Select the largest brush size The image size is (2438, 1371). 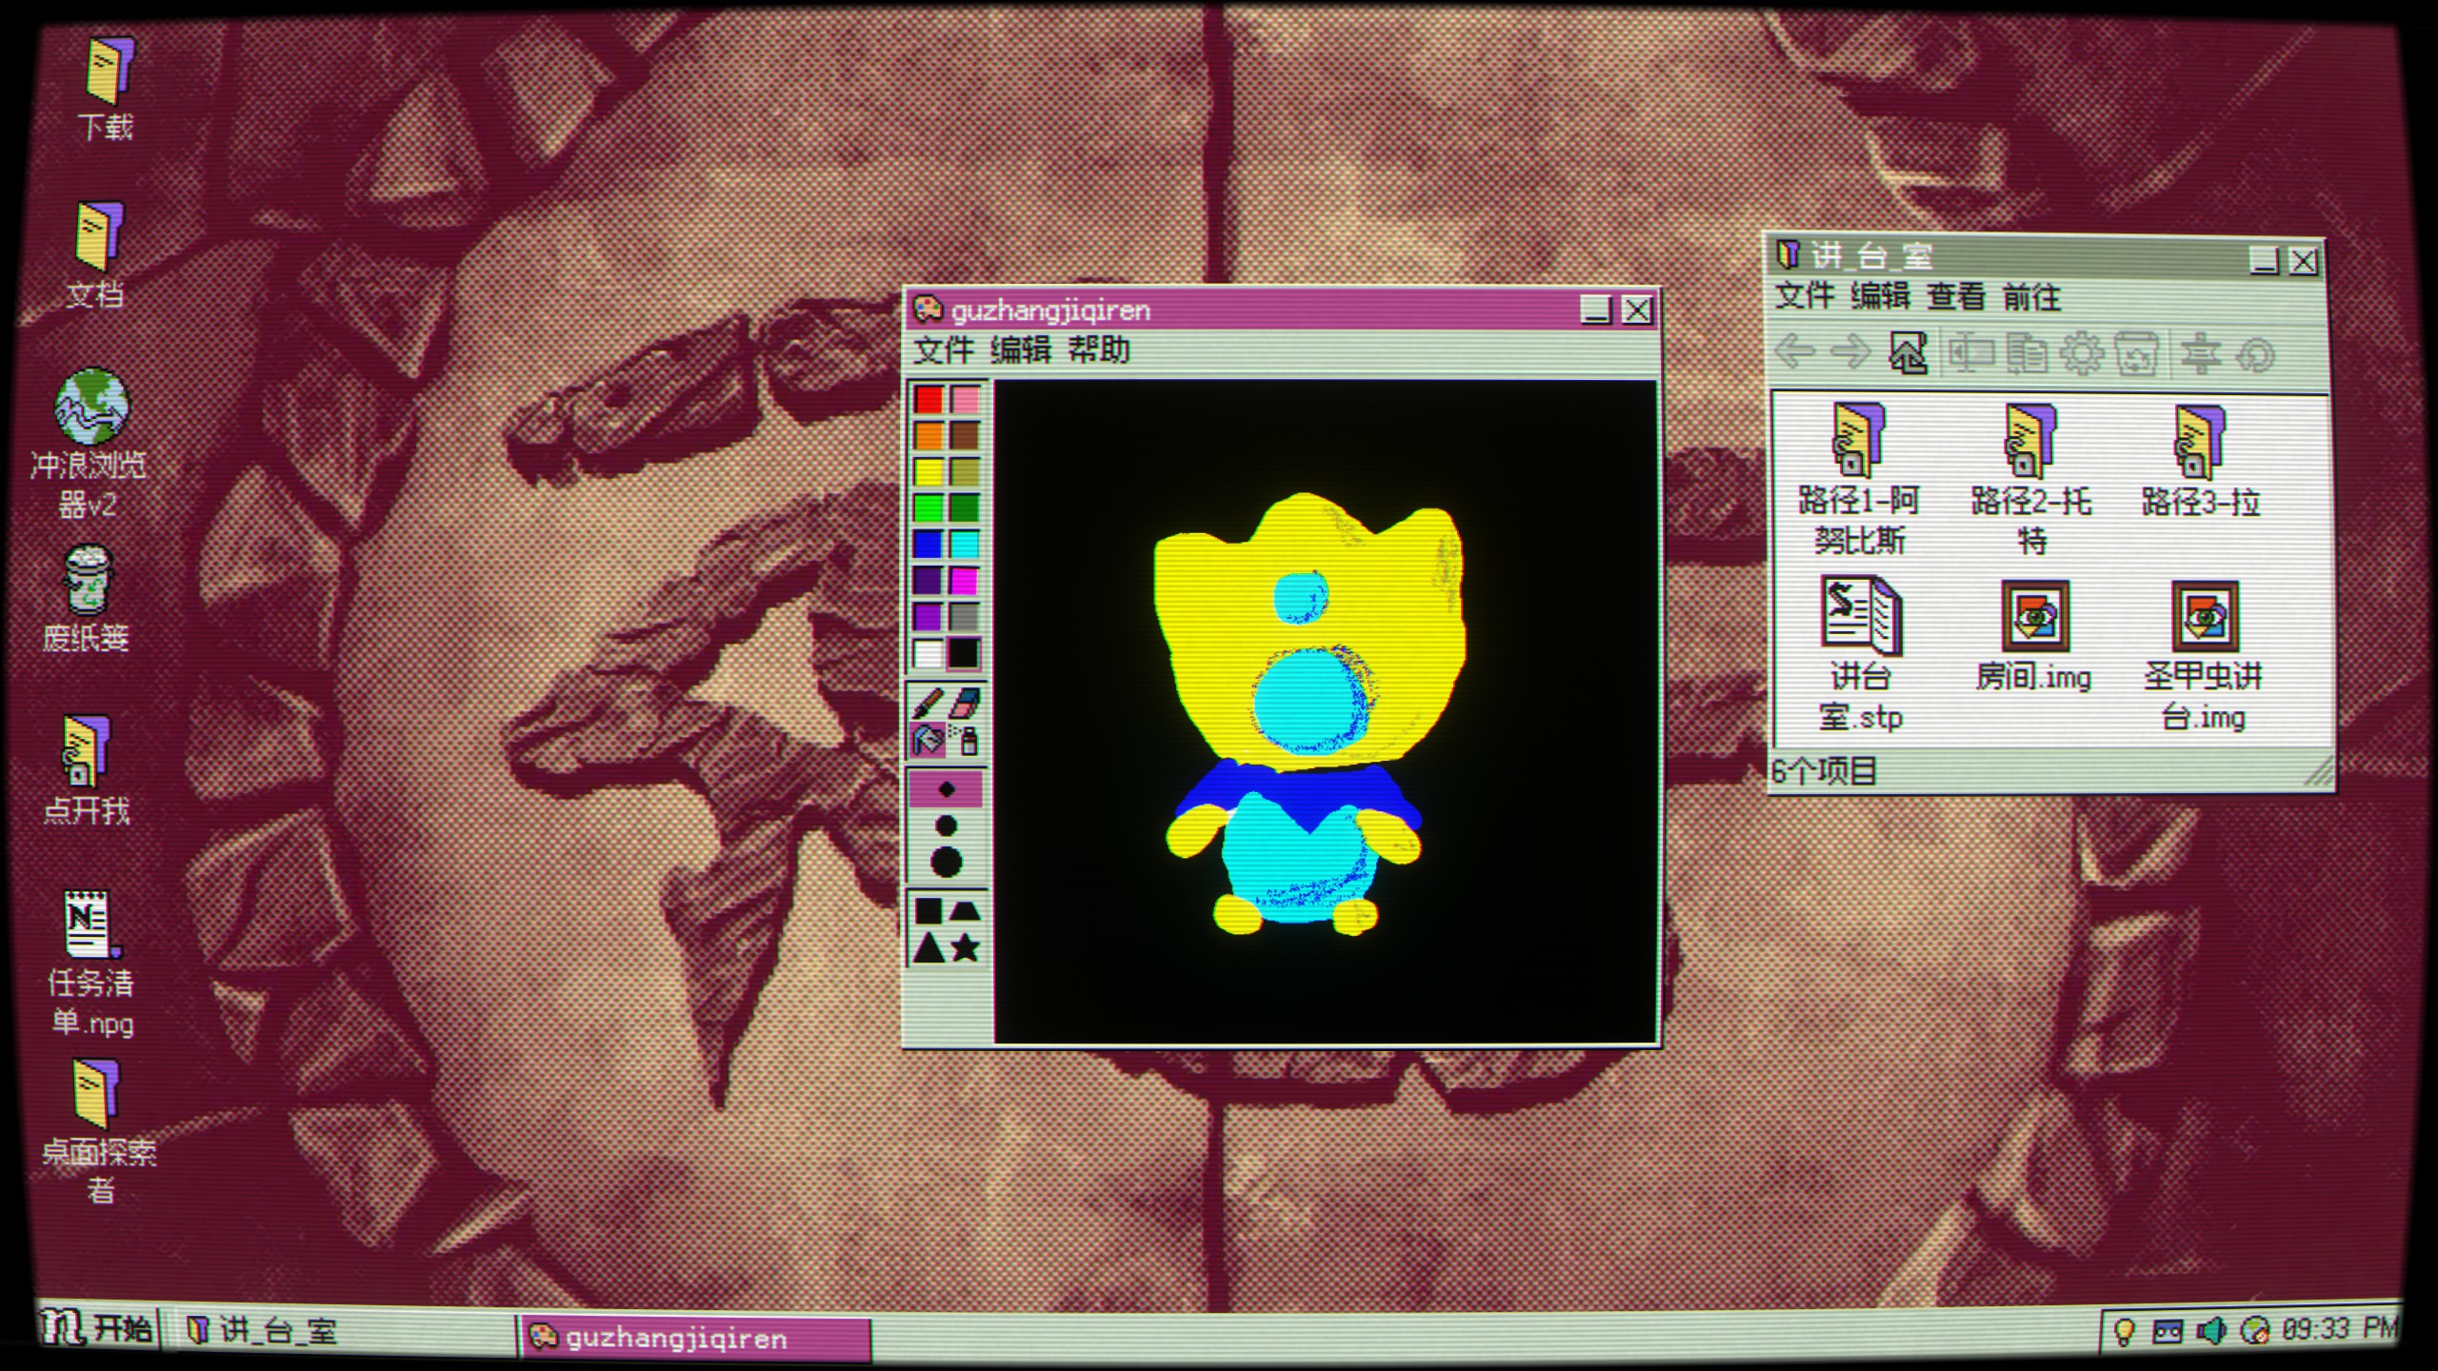[946, 863]
